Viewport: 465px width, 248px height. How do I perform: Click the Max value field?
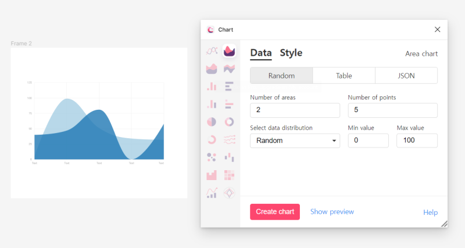pos(417,141)
